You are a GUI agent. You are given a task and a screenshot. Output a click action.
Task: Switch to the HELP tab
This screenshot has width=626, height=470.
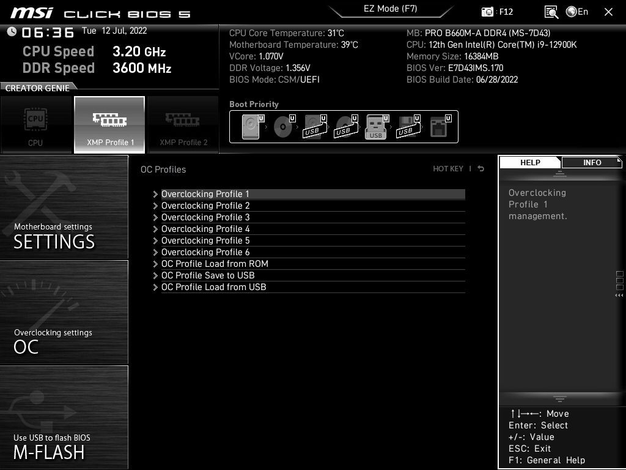530,162
